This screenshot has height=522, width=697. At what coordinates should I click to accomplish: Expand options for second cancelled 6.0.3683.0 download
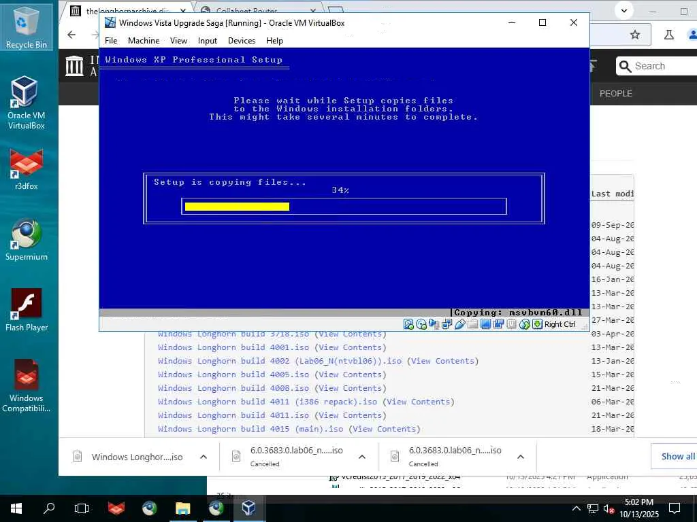point(521,457)
